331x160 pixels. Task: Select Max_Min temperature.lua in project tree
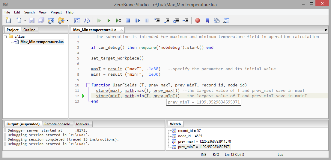point(42,42)
